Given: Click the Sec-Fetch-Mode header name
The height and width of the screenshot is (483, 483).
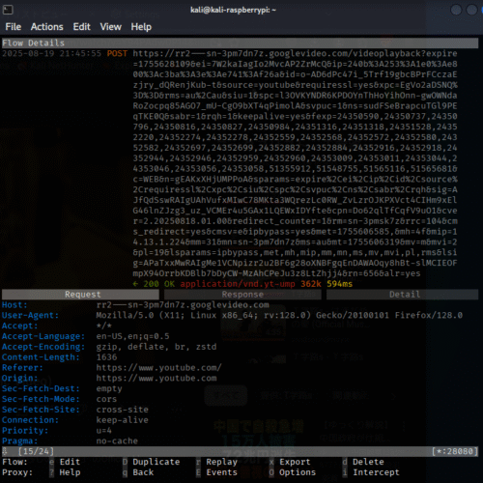Looking at the screenshot, I should click(x=41, y=399).
